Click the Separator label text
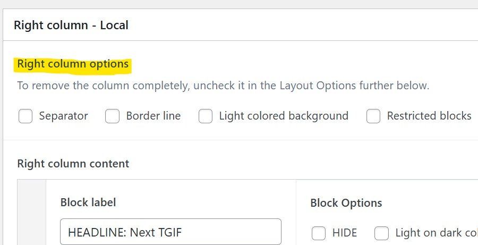478x245 pixels. pos(63,116)
